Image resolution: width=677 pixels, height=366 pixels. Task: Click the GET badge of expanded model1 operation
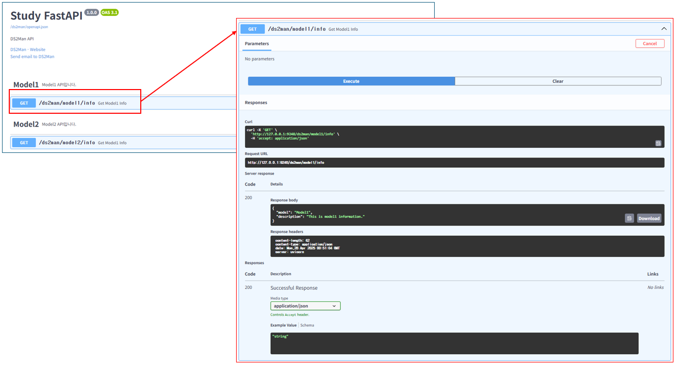coord(253,29)
